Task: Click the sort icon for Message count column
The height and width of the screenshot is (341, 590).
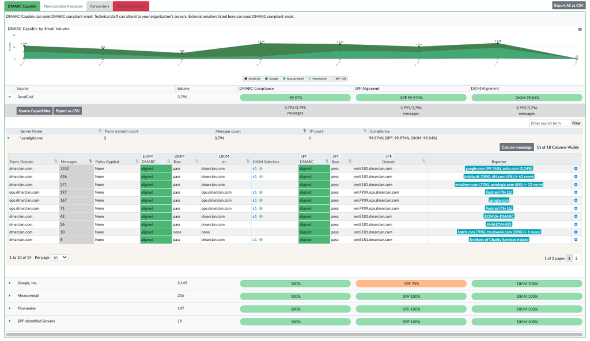Action: [x=304, y=131]
